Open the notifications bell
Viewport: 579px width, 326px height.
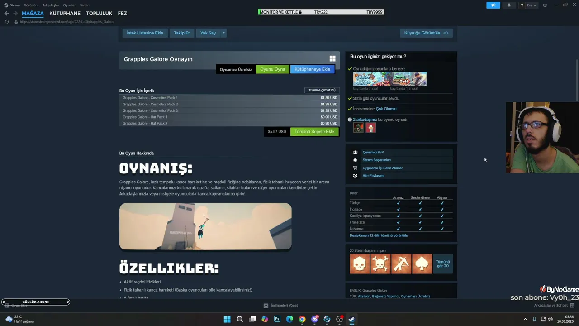pos(509,5)
